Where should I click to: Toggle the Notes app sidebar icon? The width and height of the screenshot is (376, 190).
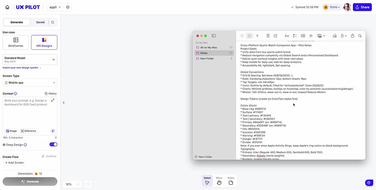coord(214,36)
